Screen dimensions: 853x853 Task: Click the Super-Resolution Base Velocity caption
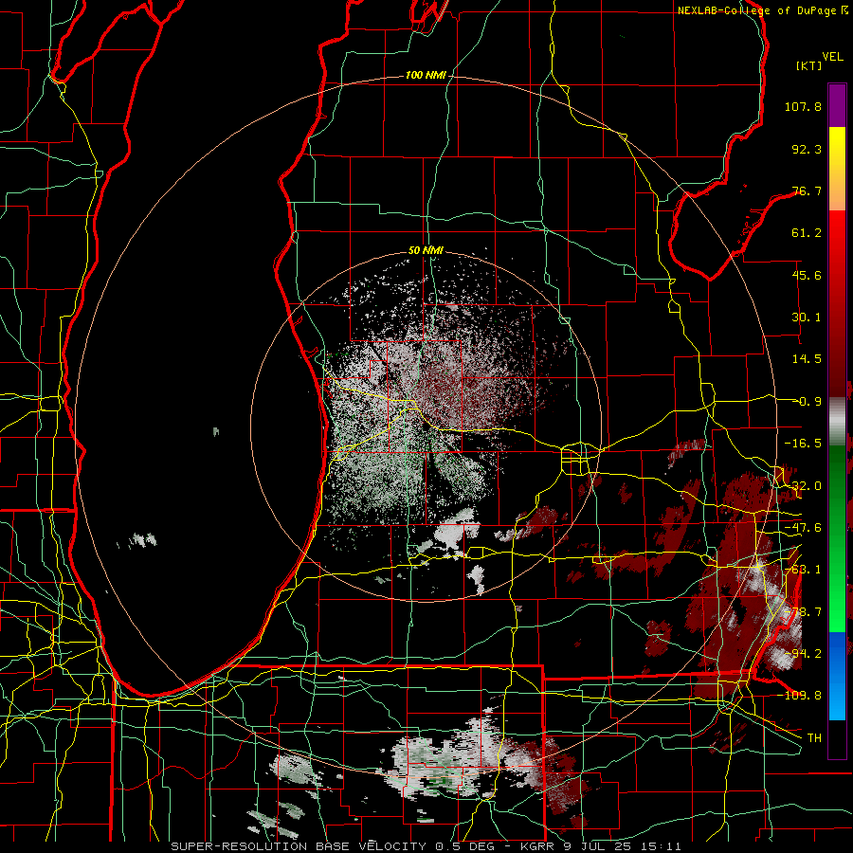426,846
